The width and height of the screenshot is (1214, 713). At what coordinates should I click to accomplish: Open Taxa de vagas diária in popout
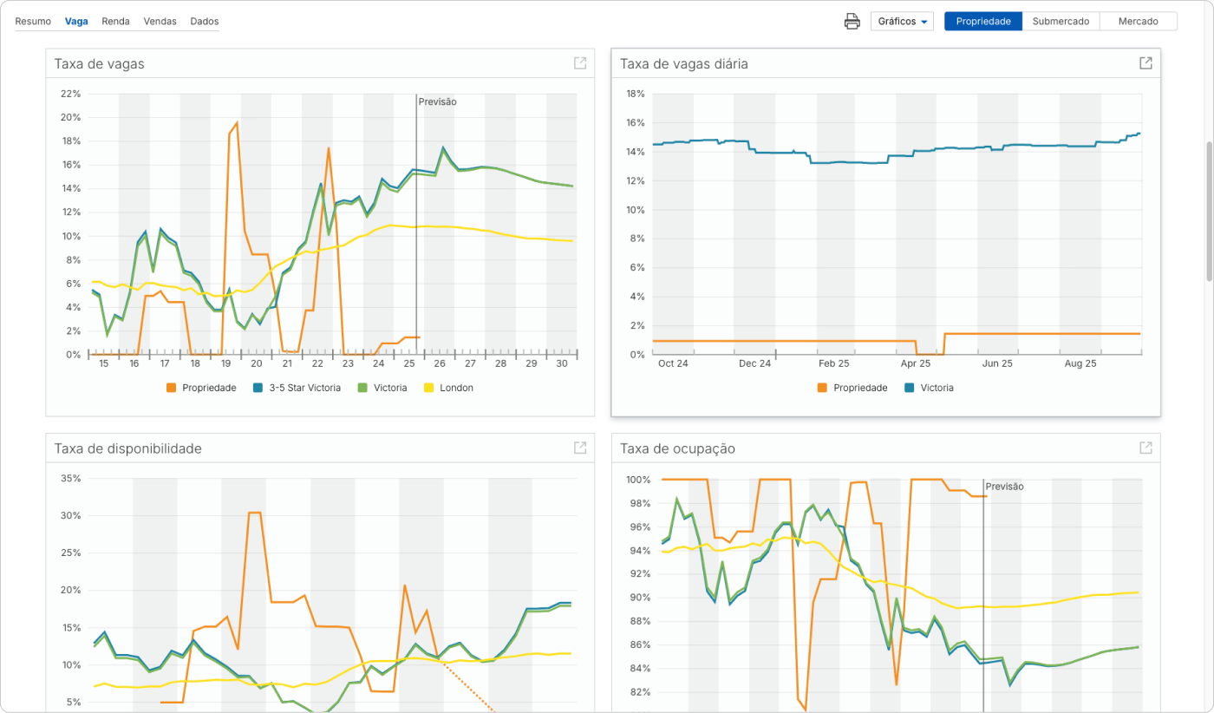(x=1145, y=63)
